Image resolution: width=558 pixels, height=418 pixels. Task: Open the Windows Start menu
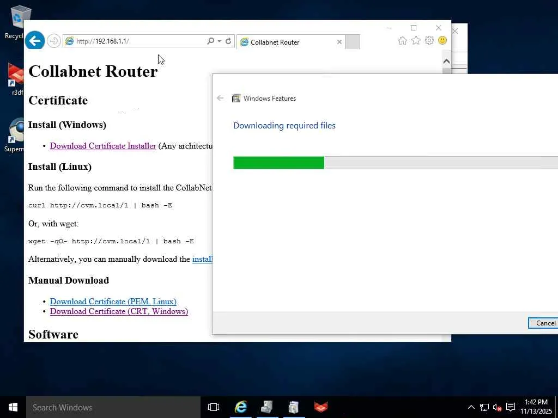tap(13, 407)
